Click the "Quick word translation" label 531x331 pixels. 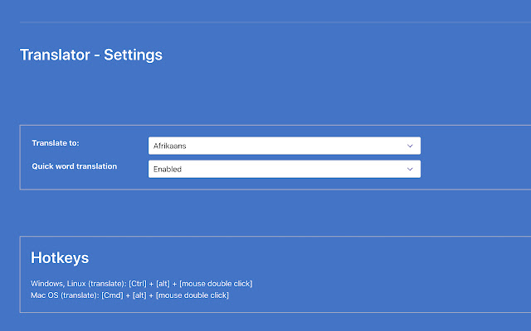pos(75,166)
